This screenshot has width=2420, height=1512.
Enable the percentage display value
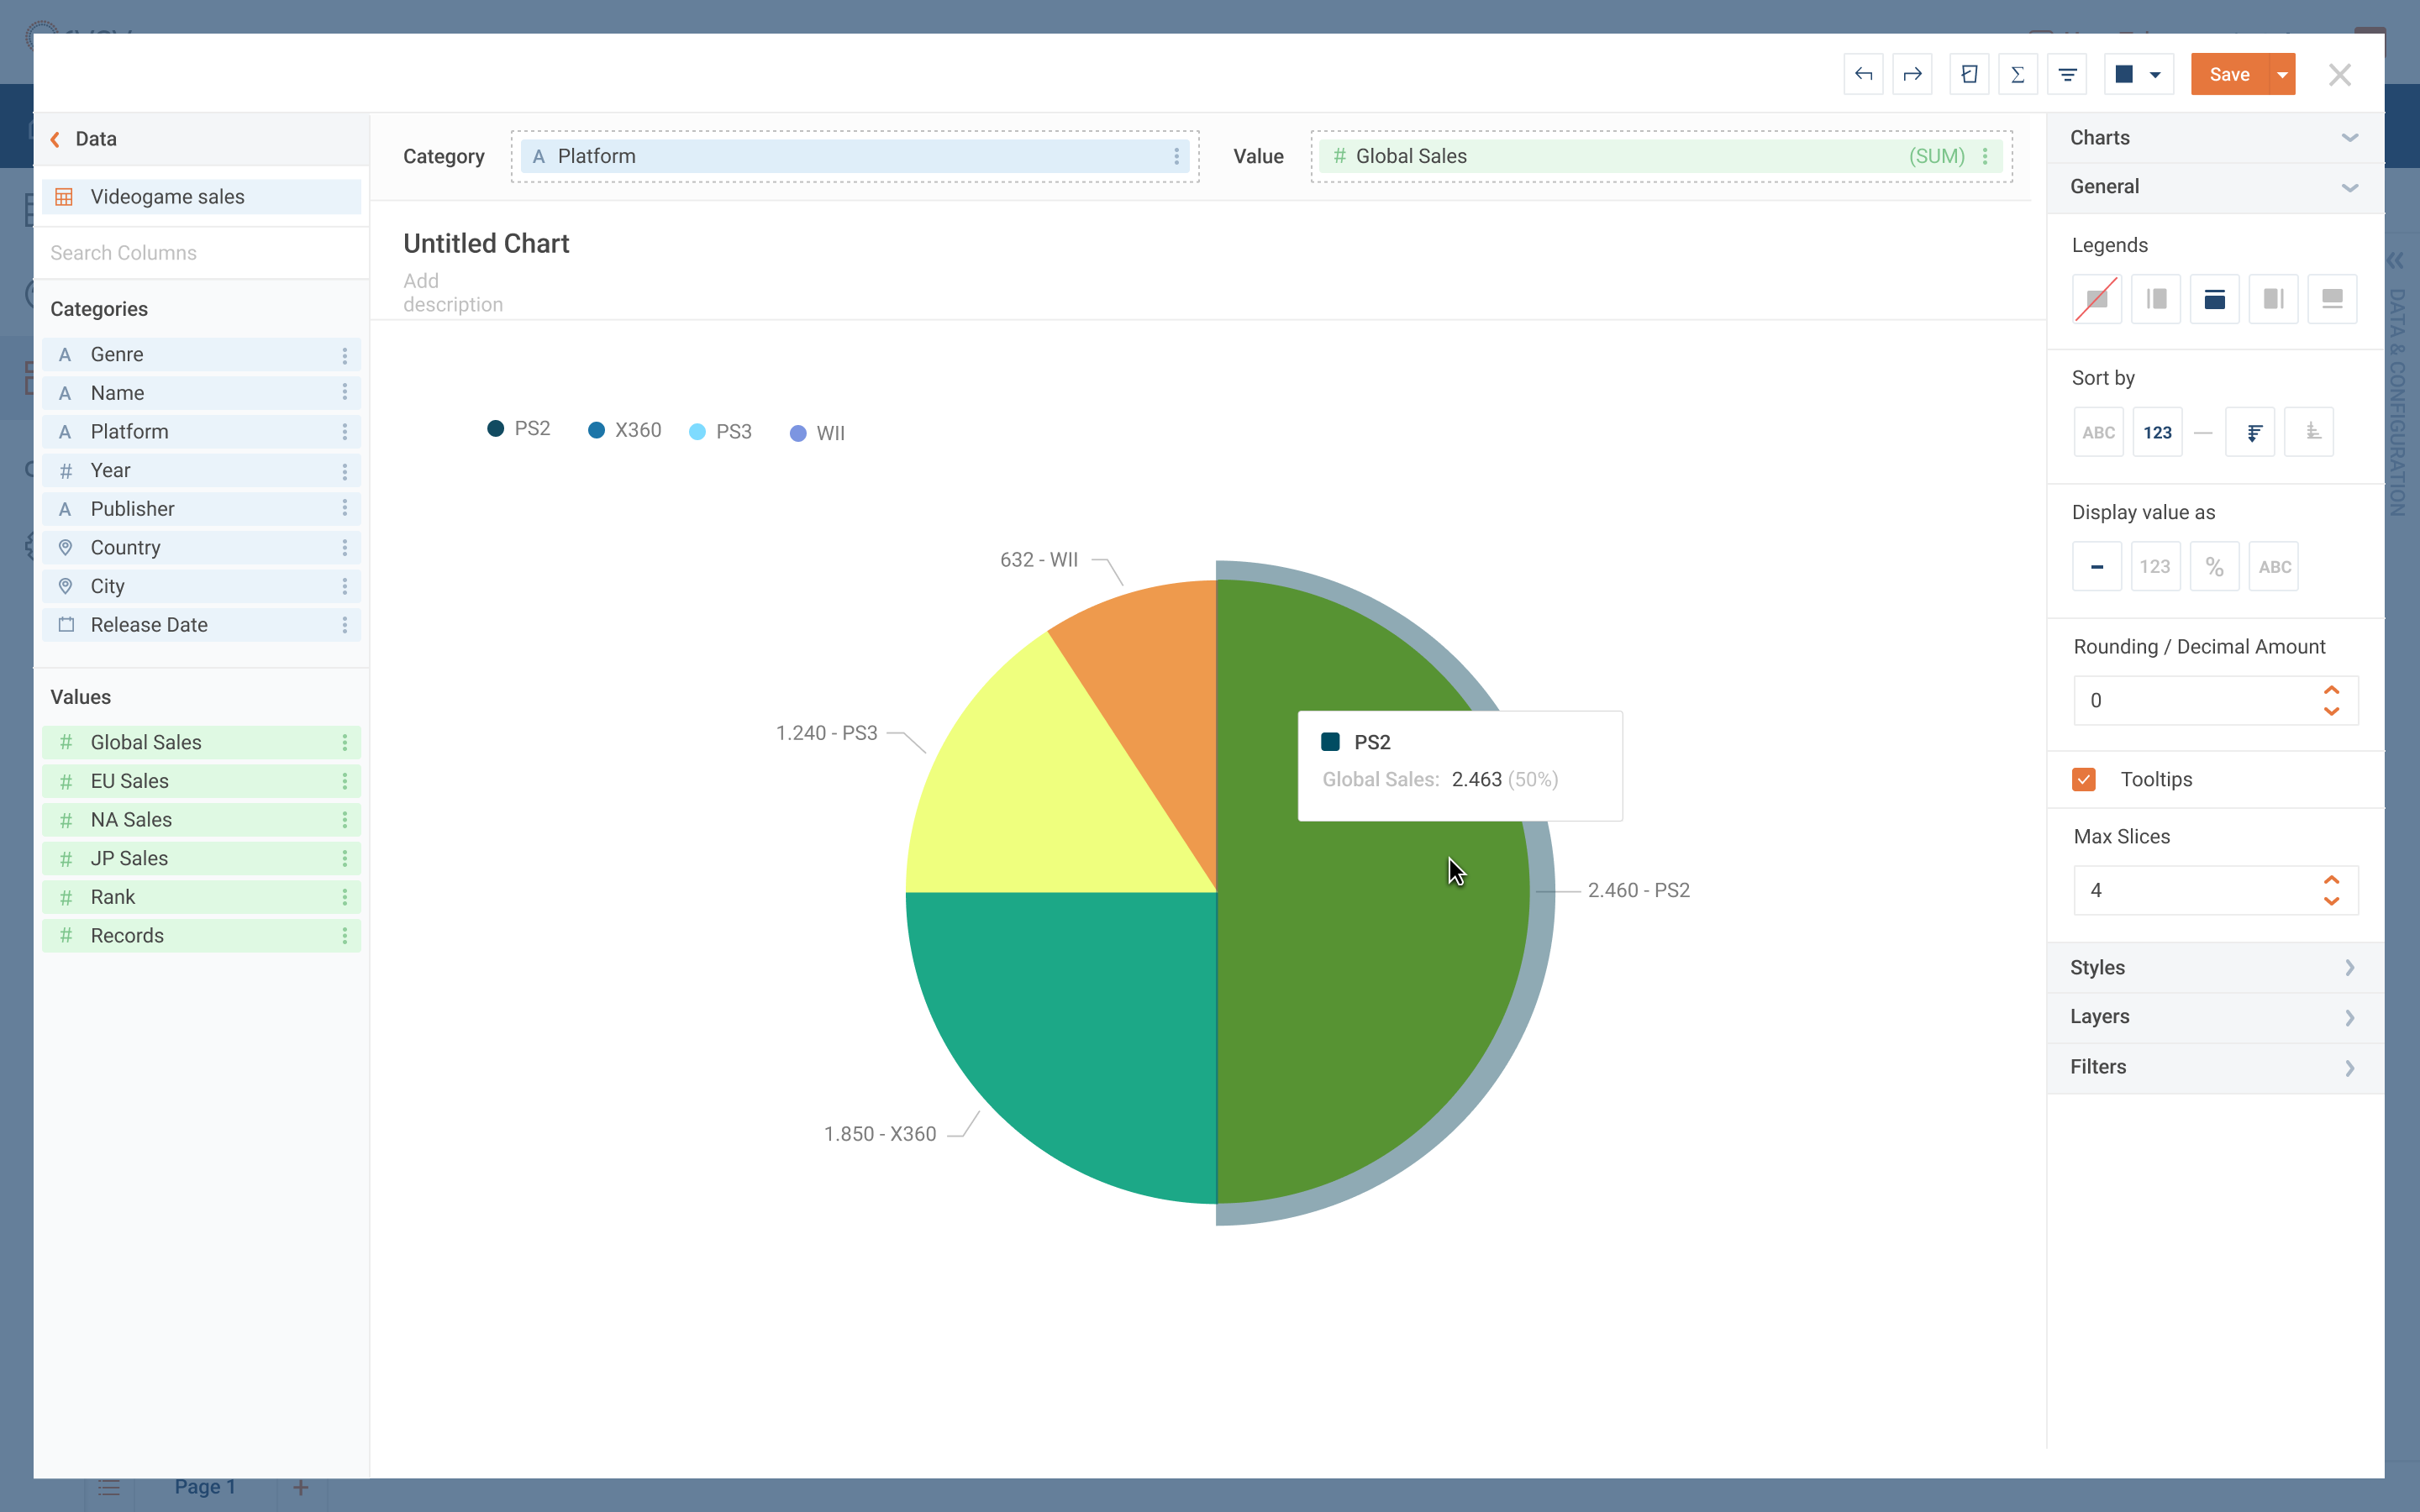pyautogui.click(x=2212, y=564)
